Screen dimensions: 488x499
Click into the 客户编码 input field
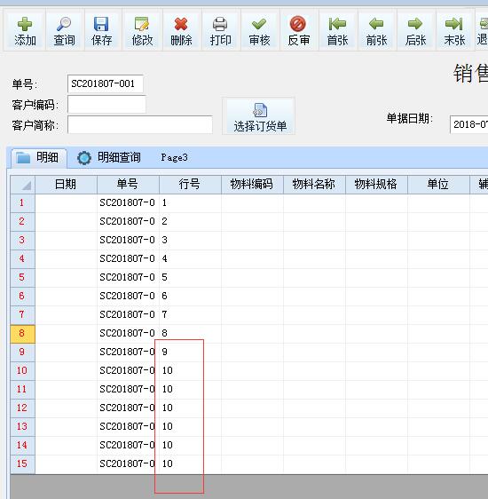coord(106,105)
